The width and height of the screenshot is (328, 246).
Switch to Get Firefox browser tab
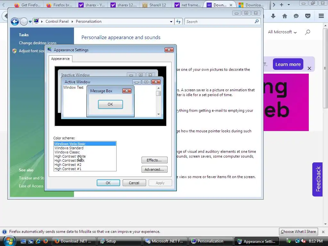28,5
